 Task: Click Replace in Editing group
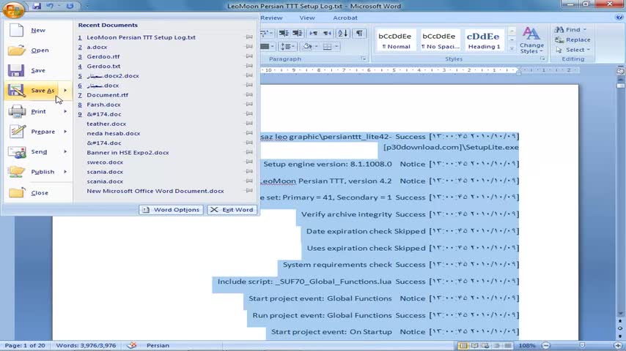(572, 39)
